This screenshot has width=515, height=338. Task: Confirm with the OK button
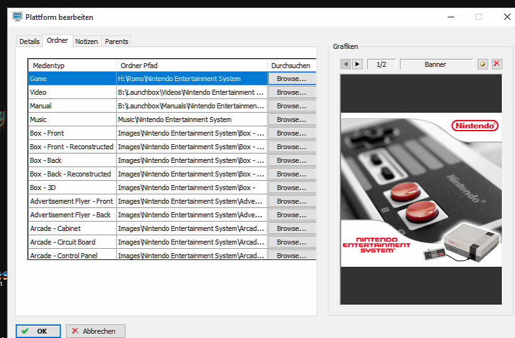pyautogui.click(x=38, y=331)
